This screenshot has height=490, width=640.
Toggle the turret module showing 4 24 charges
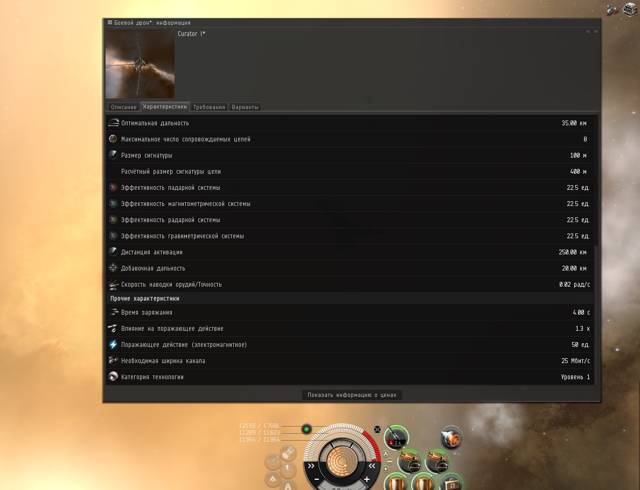396,437
